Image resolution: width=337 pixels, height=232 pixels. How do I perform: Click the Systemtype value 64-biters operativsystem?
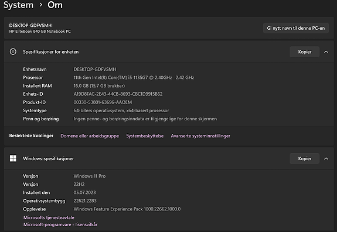121,110
